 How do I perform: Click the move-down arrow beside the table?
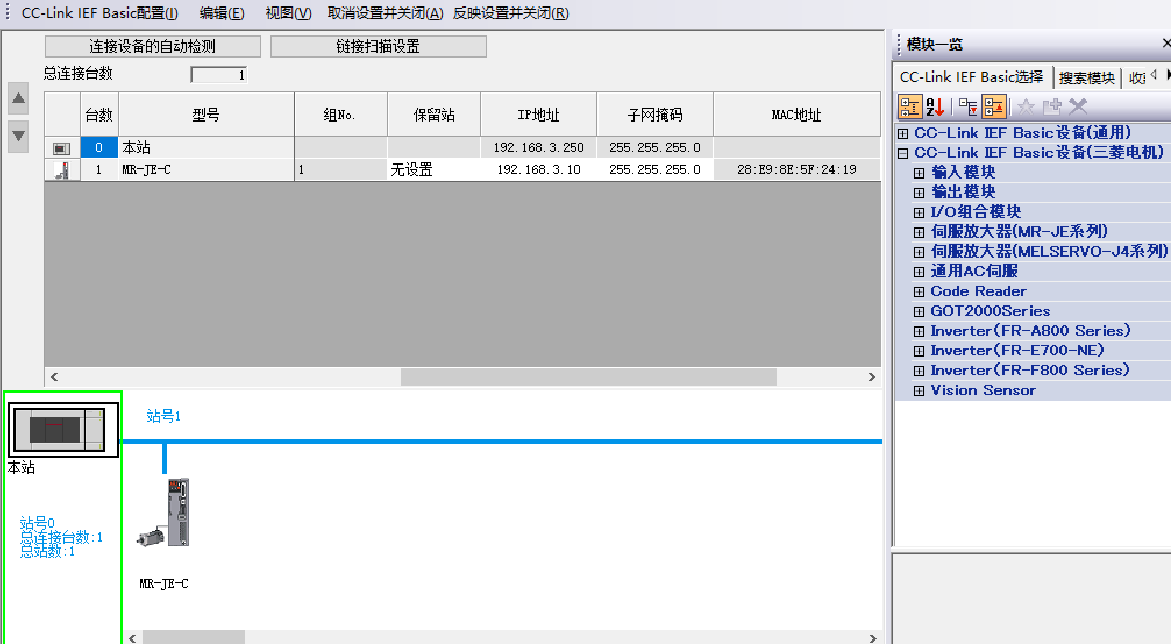point(19,136)
